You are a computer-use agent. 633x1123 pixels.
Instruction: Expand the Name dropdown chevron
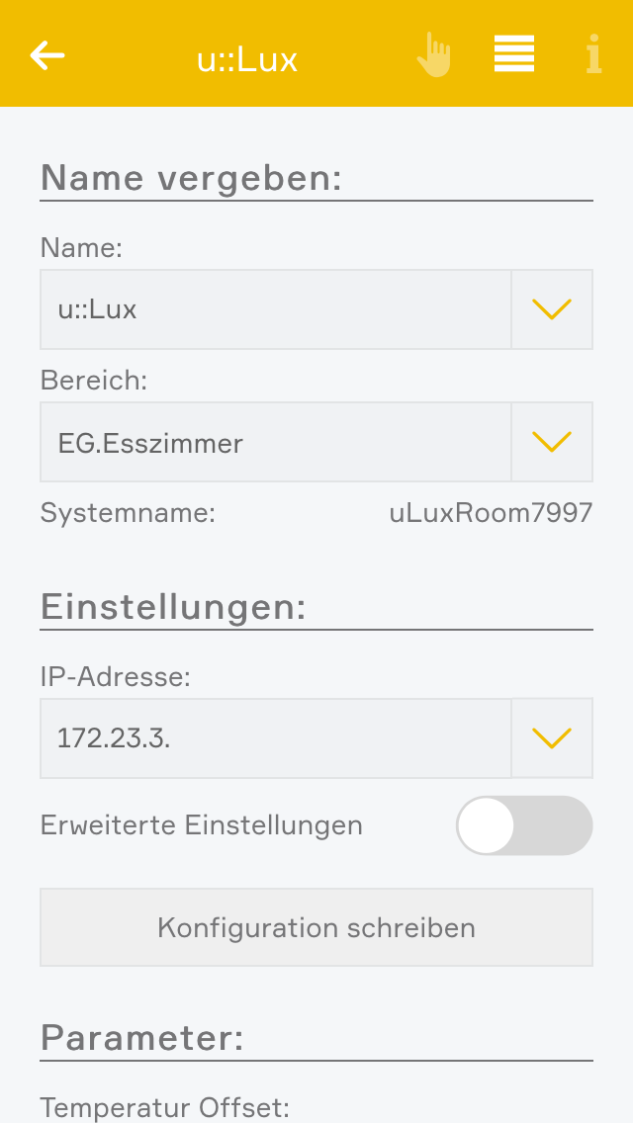pyautogui.click(x=552, y=309)
